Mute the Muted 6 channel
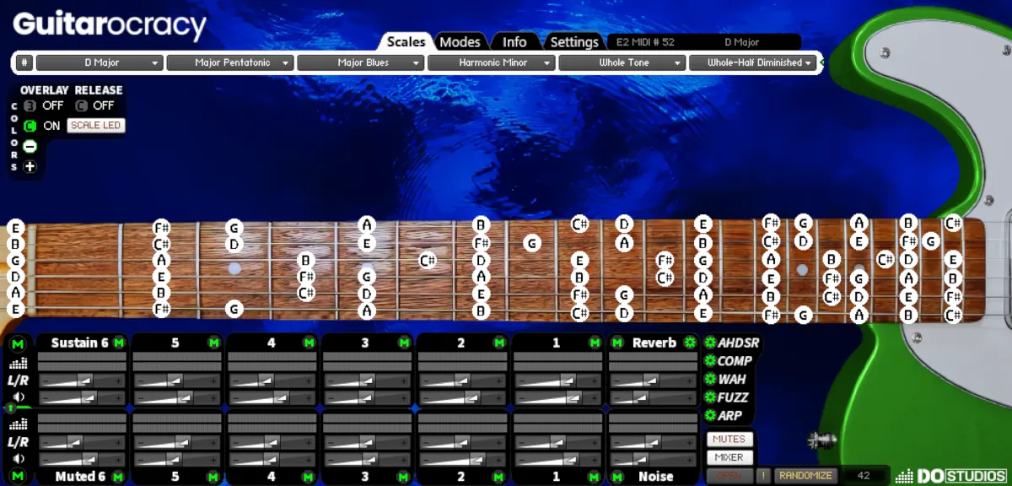This screenshot has width=1012, height=486. [x=118, y=477]
